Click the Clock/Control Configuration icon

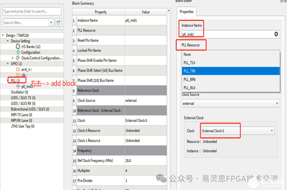click(x=18, y=58)
